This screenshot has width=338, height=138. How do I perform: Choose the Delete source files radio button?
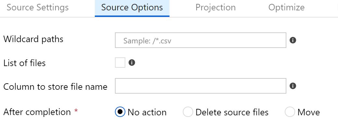[x=188, y=112]
